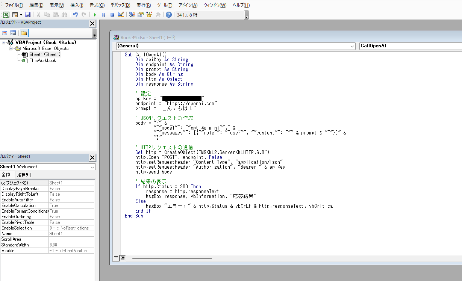
Task: Switch to the 項目別 properties tab
Action: [x=24, y=175]
